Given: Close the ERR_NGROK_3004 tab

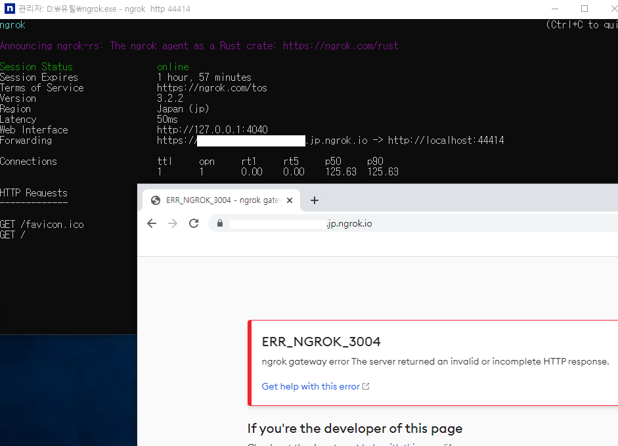Looking at the screenshot, I should [290, 200].
